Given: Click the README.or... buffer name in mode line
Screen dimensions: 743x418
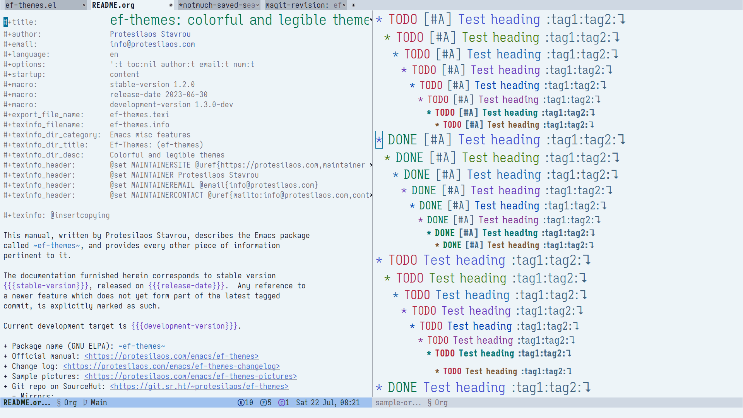Looking at the screenshot, I should (27, 403).
